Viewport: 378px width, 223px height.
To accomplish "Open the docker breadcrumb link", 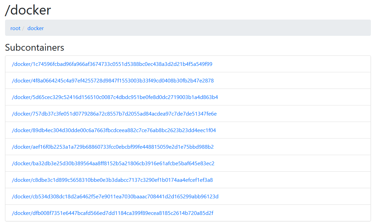I will pos(36,28).
